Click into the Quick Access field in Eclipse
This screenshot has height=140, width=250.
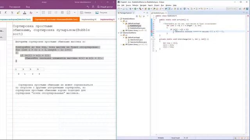coord(231,9)
